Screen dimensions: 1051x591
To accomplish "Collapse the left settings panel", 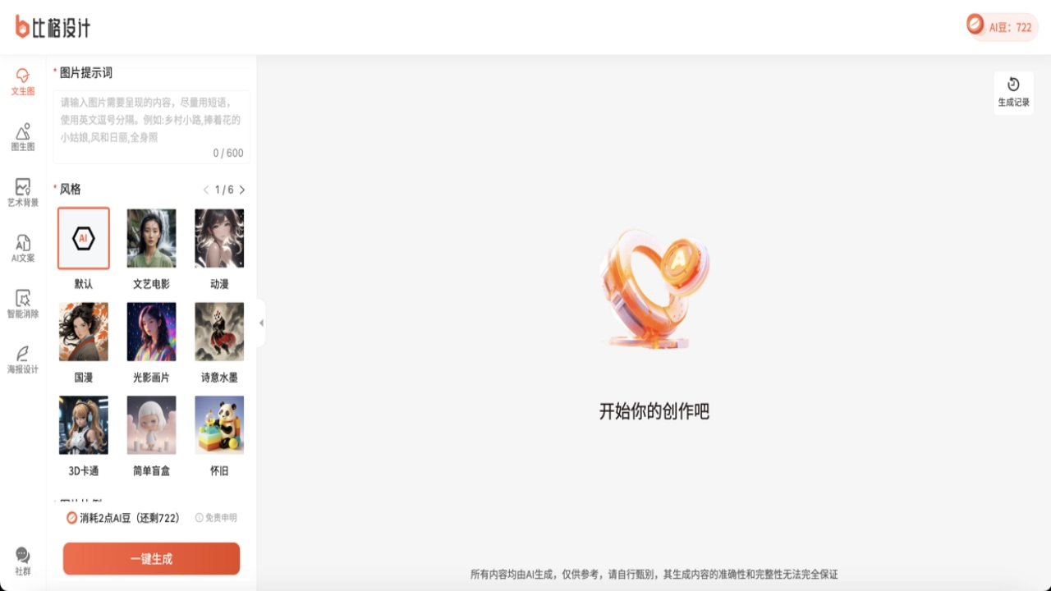I will [259, 324].
